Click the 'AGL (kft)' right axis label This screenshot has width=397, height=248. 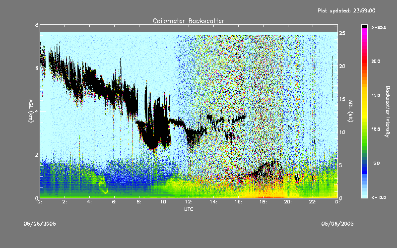point(350,111)
